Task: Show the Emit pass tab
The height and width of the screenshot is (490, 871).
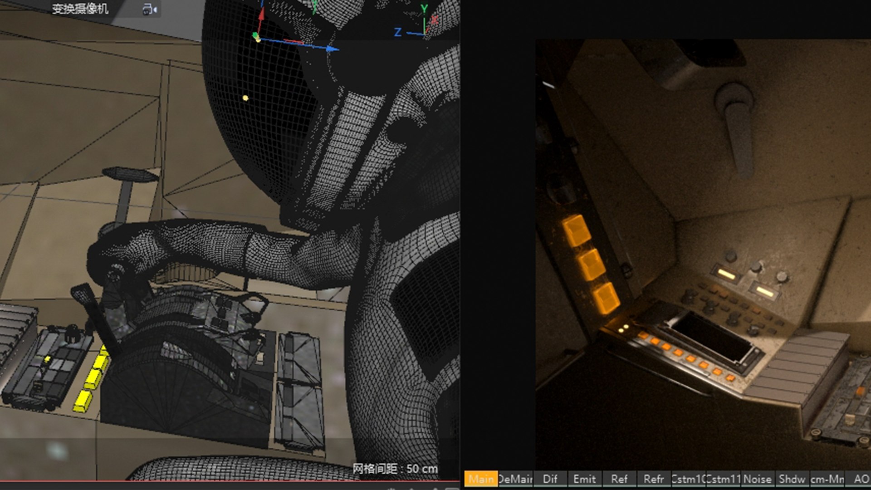Action: tap(585, 479)
